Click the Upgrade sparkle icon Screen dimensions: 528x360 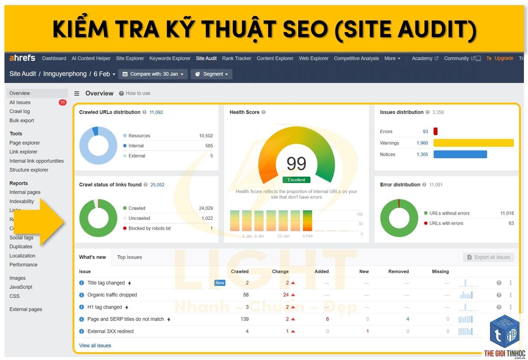pyautogui.click(x=489, y=58)
